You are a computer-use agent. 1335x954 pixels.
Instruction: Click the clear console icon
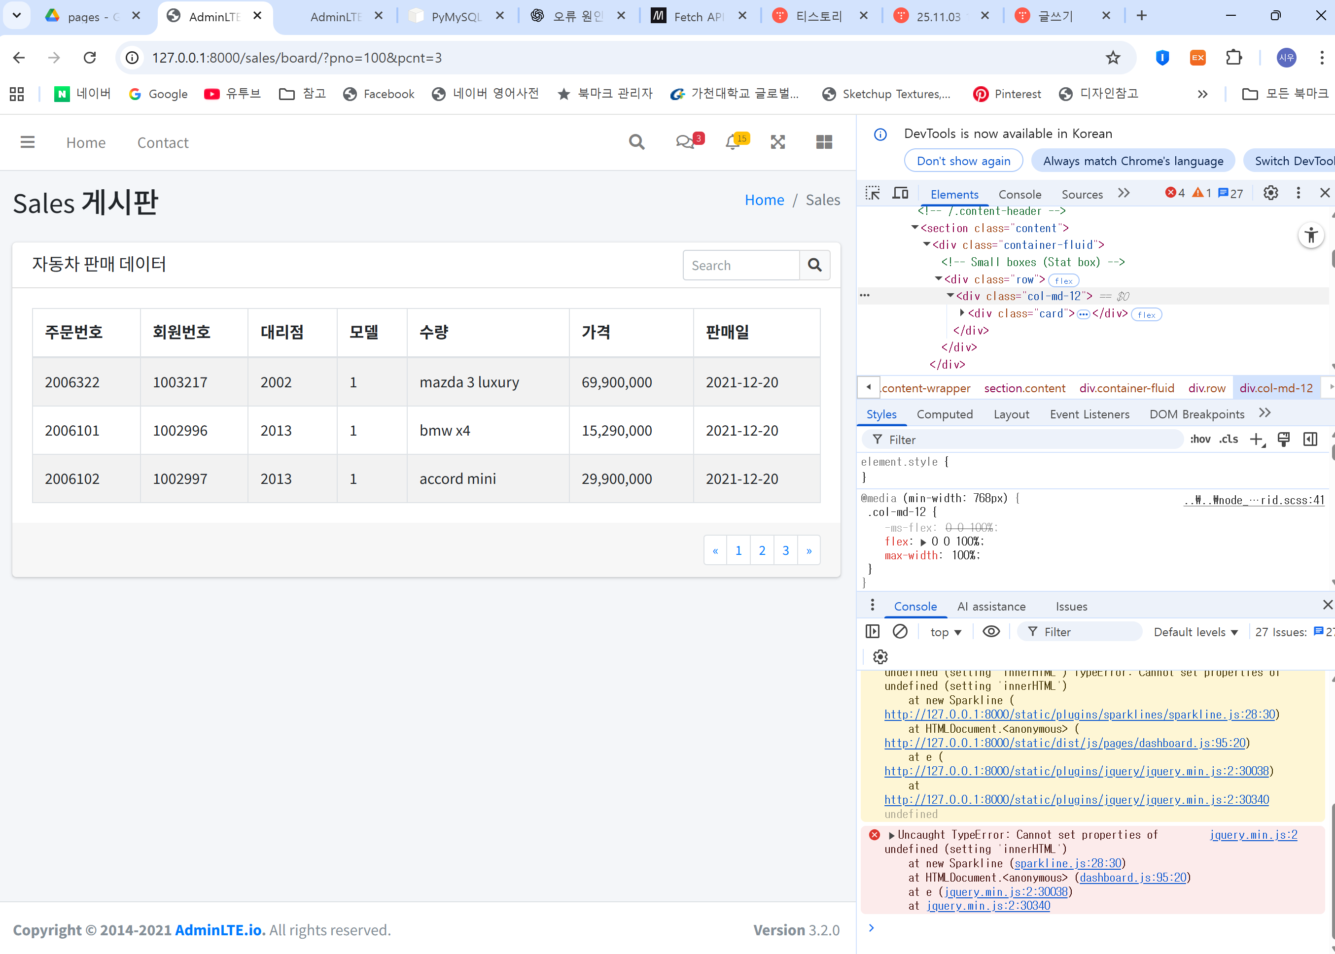click(900, 632)
